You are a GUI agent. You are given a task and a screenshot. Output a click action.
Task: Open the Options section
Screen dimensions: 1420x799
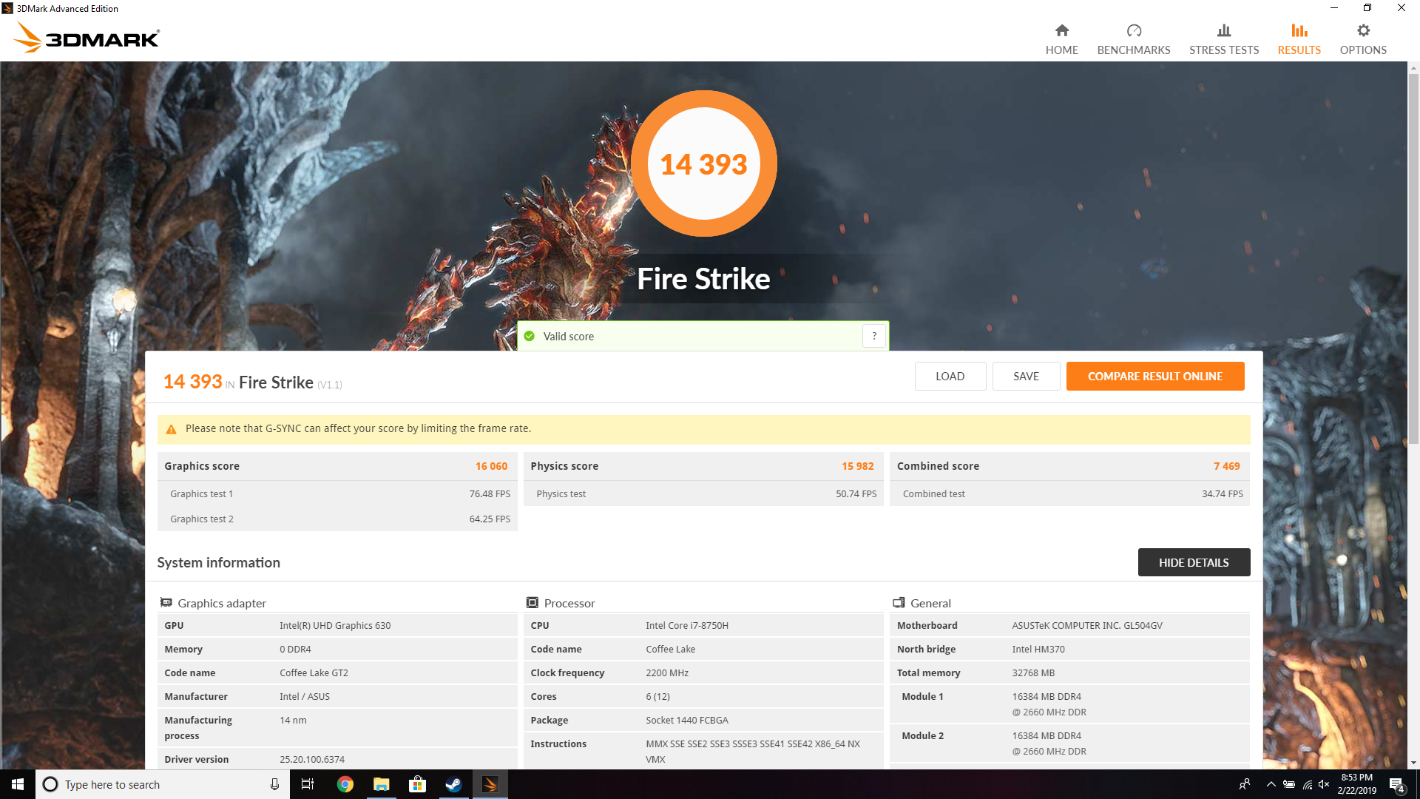pyautogui.click(x=1363, y=39)
